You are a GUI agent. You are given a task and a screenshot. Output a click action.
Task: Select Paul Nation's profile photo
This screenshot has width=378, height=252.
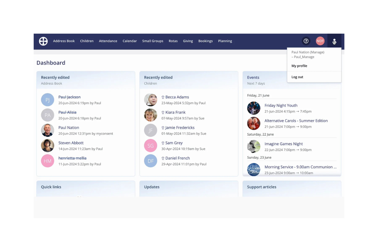tap(48, 130)
